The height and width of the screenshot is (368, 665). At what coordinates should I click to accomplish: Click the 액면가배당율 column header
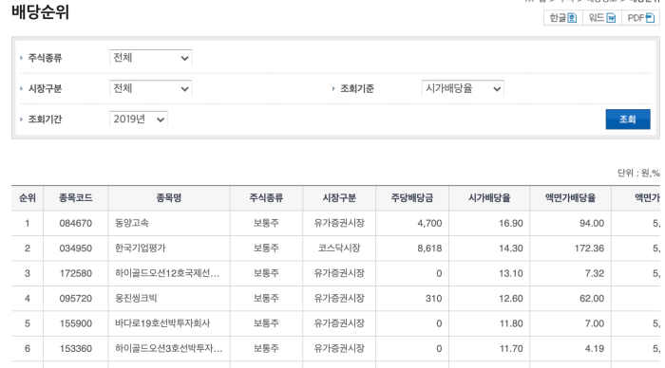pyautogui.click(x=570, y=198)
